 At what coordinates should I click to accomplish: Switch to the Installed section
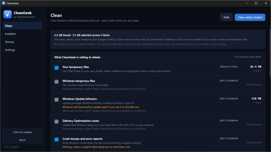pyautogui.click(x=22, y=34)
